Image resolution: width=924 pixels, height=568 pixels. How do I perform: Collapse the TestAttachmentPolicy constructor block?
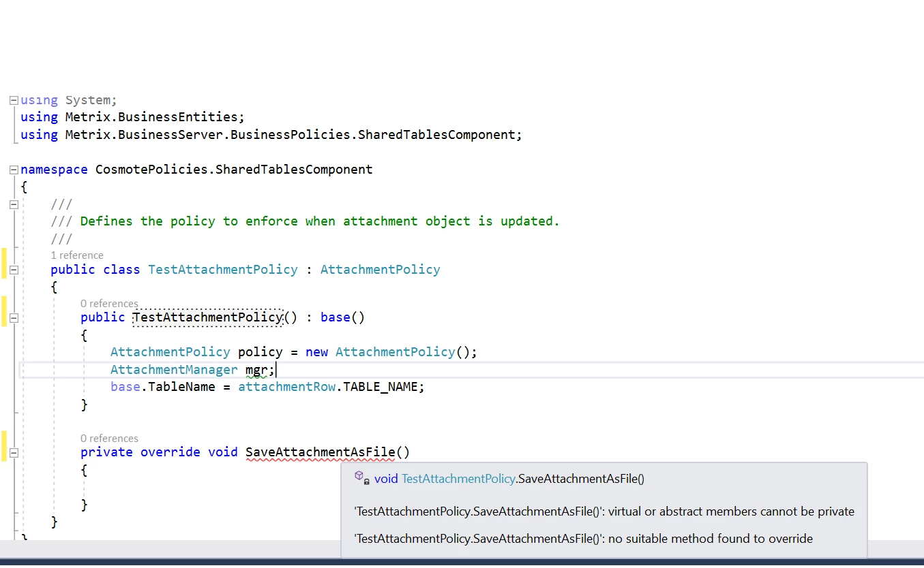(x=14, y=317)
